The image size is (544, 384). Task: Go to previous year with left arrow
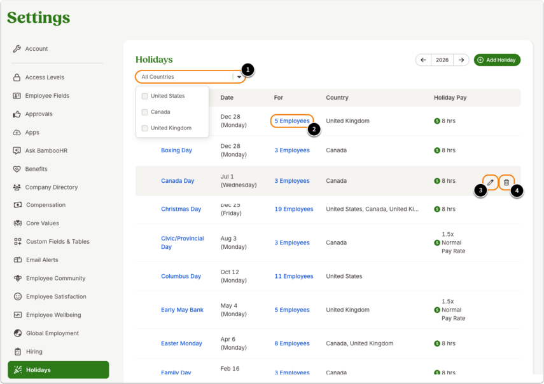(423, 60)
